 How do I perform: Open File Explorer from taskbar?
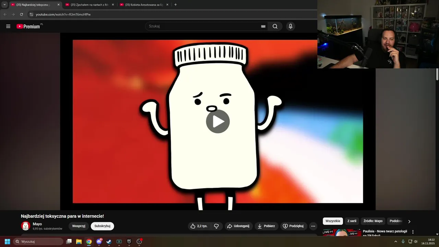pos(79,242)
